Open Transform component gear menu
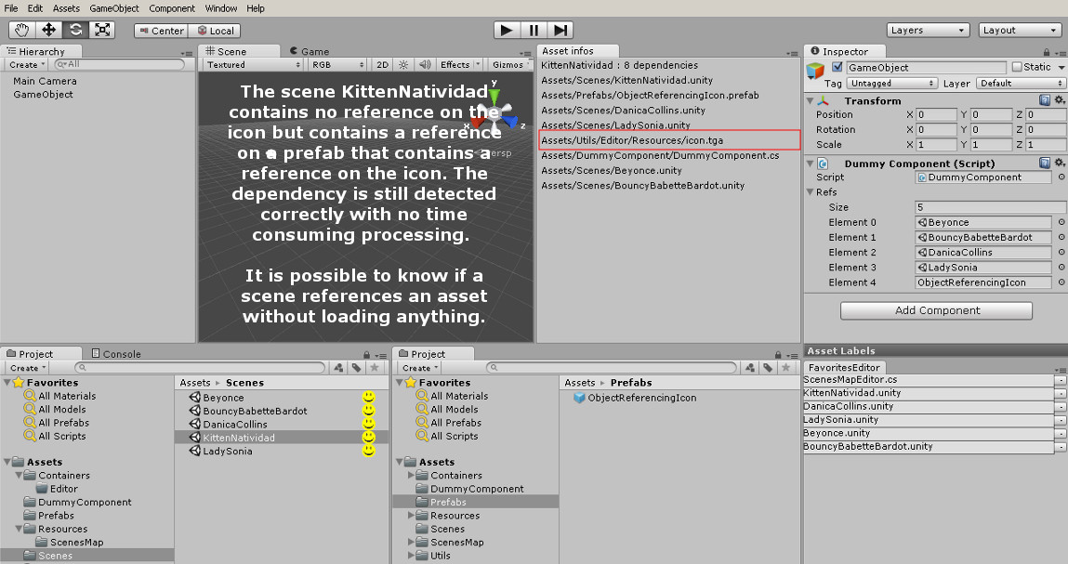 1060,100
